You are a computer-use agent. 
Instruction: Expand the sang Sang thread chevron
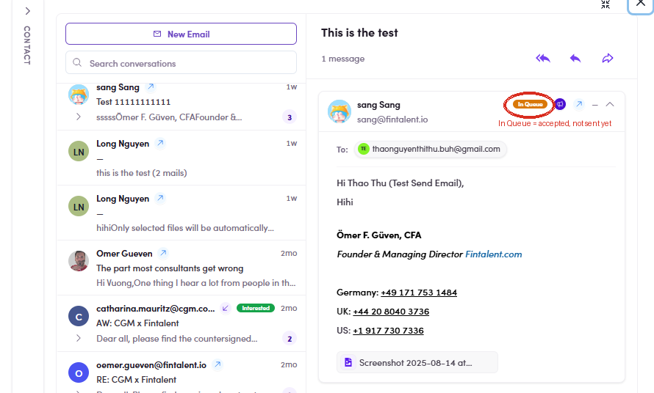coord(79,117)
